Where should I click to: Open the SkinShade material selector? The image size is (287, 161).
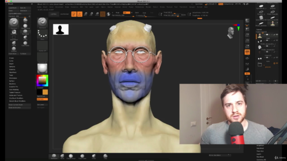(42, 69)
